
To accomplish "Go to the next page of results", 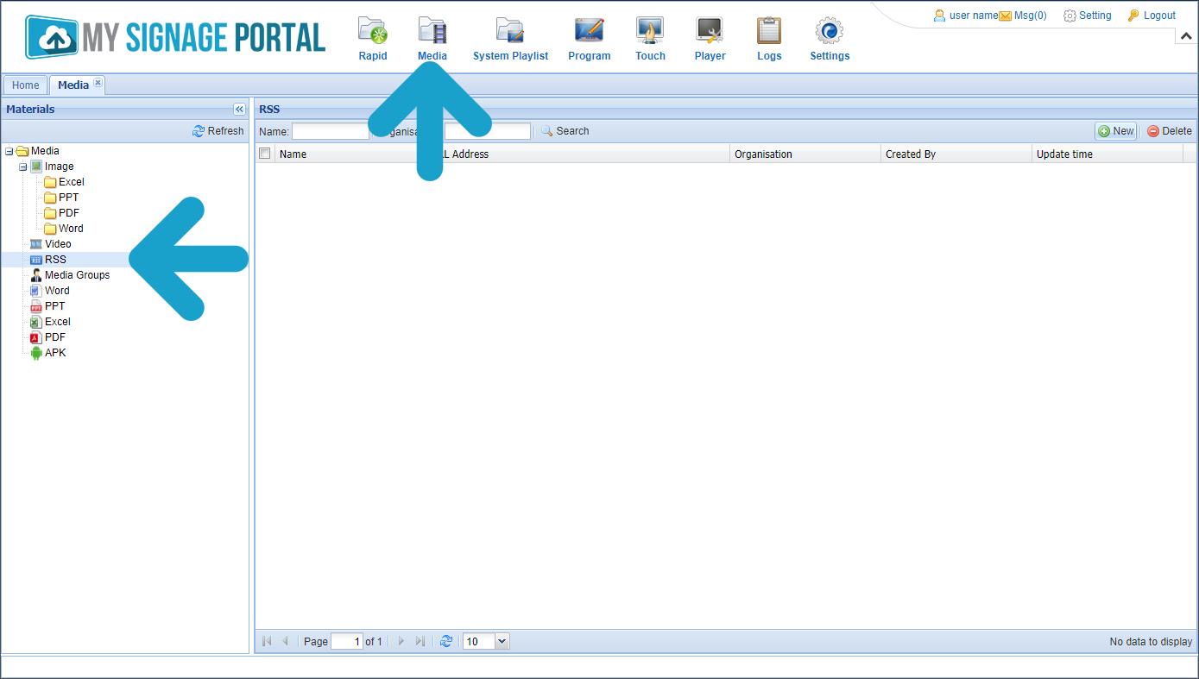I will click(x=401, y=641).
